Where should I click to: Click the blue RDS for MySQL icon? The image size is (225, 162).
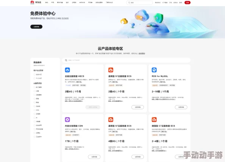point(154,70)
